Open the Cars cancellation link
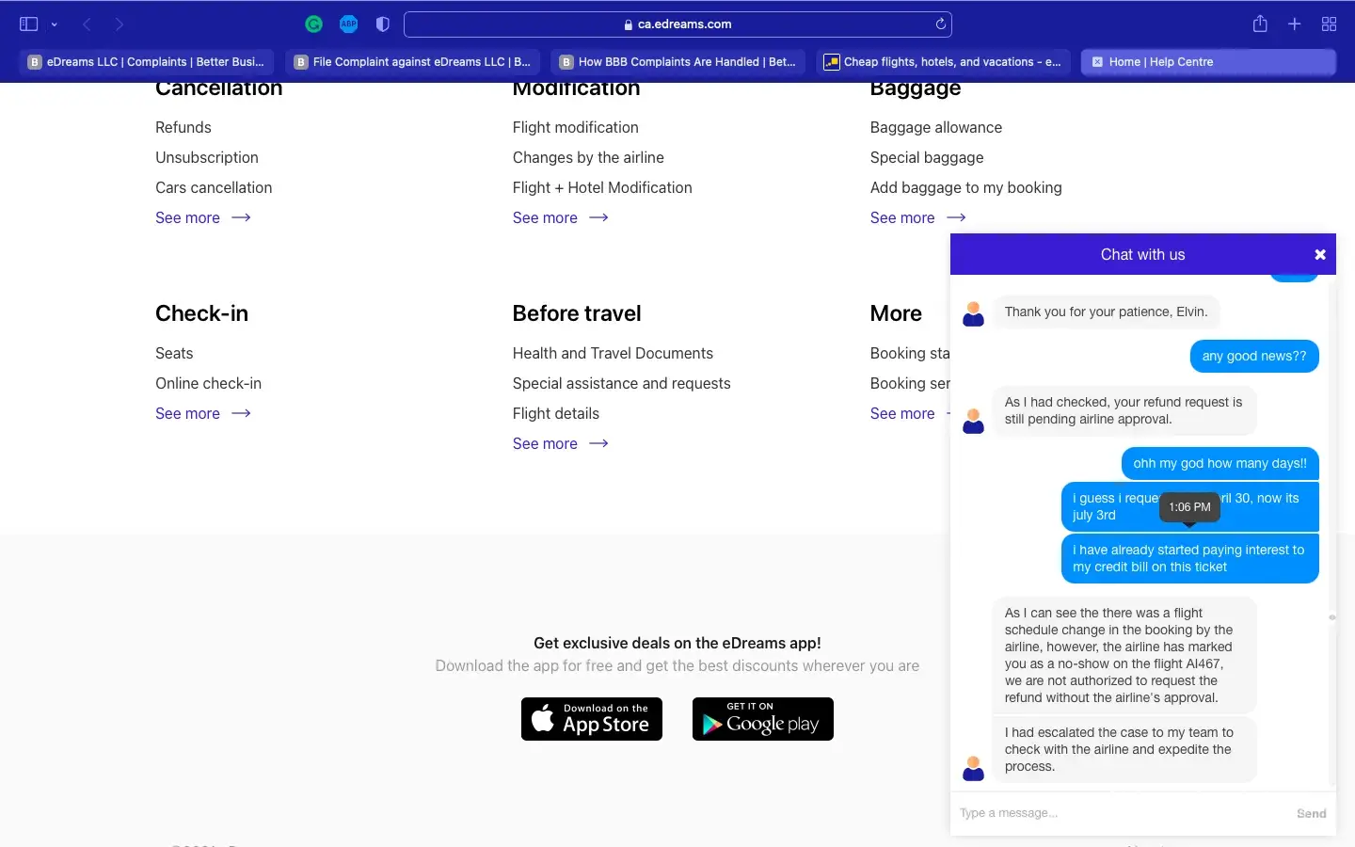The height and width of the screenshot is (847, 1355). 214,187
